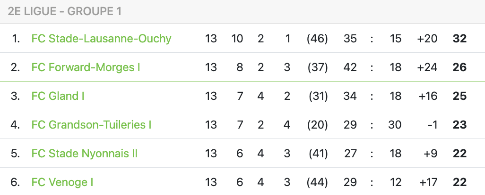Click rank number 6. in the standings

15,182
